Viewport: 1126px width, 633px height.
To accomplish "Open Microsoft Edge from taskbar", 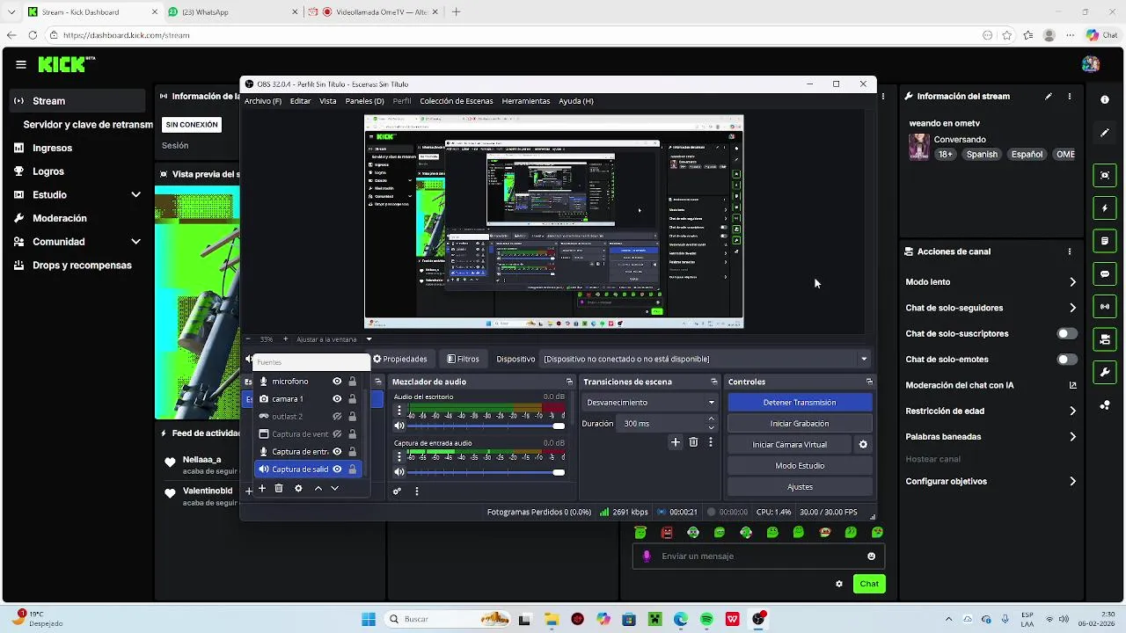I will (681, 619).
